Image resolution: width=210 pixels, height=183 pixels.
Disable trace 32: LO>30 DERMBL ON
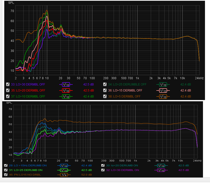pyautogui.click(x=103, y=170)
